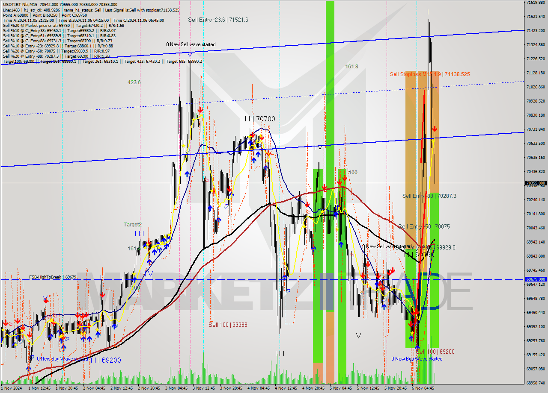
Task: Click the '0 New Buy Wave started' label near 1 Nov
Action: point(63,359)
